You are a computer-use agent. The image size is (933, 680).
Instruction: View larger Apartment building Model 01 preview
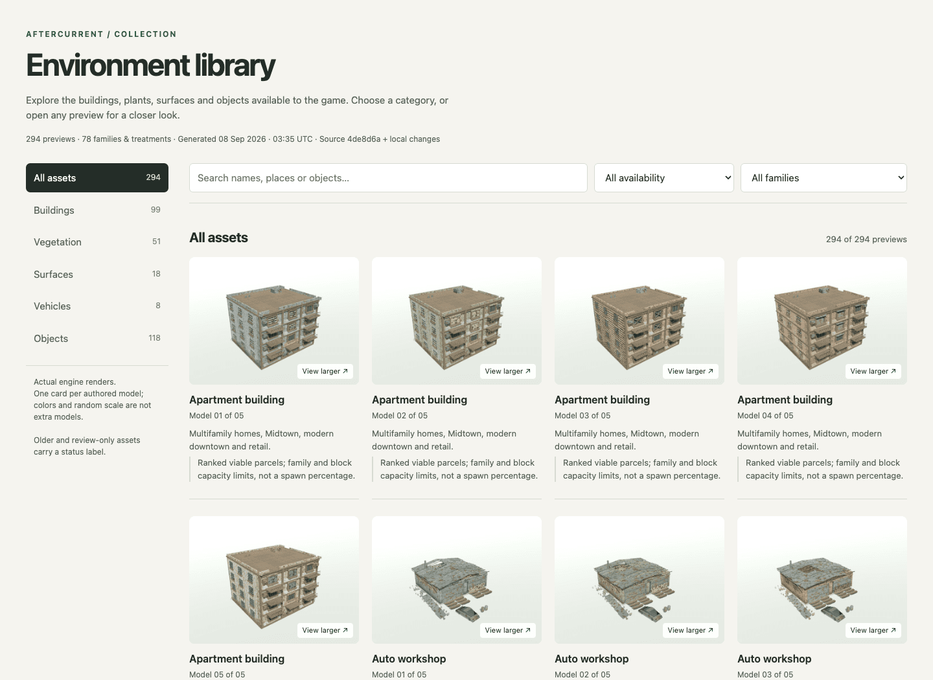tap(325, 371)
